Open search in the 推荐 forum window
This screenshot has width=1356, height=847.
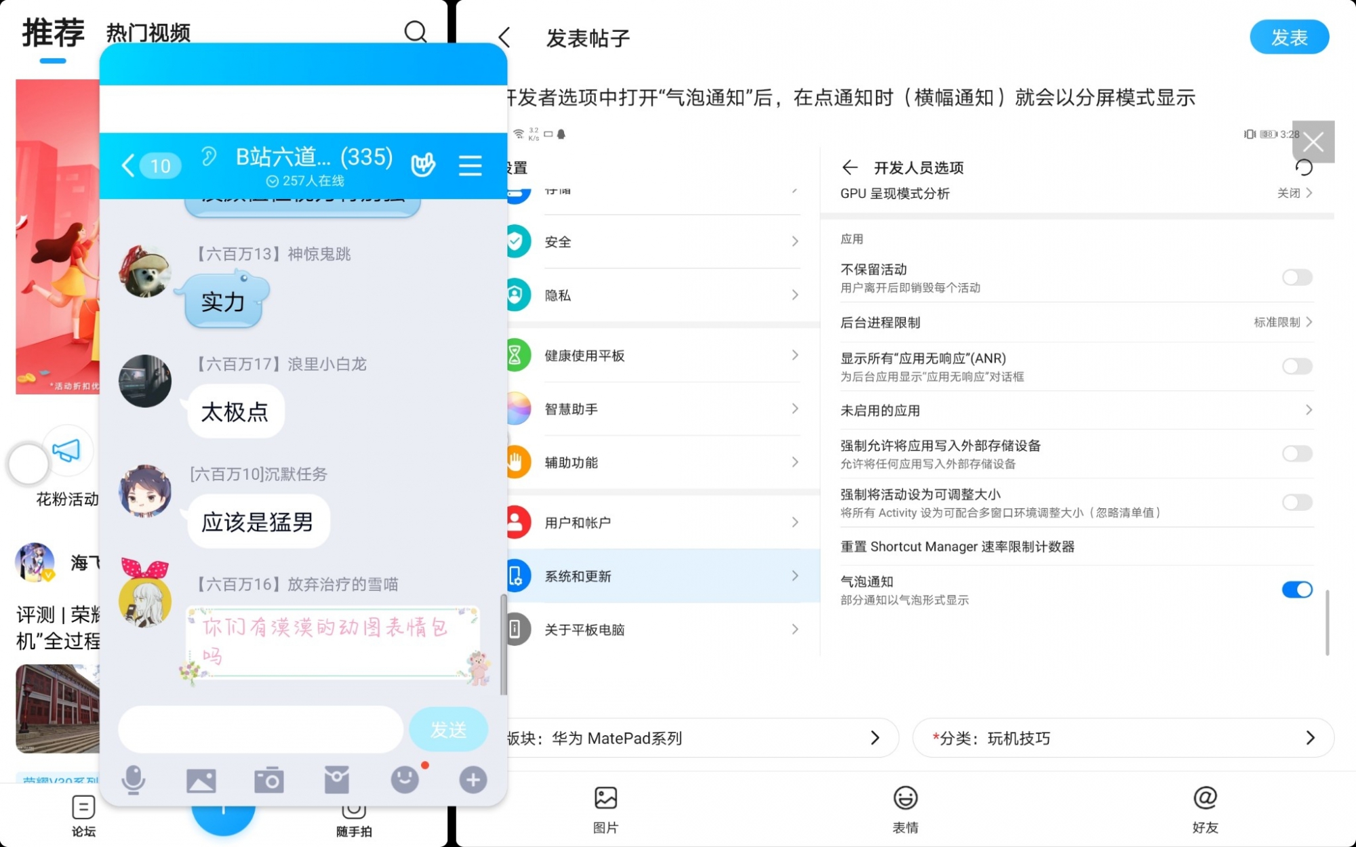click(415, 32)
